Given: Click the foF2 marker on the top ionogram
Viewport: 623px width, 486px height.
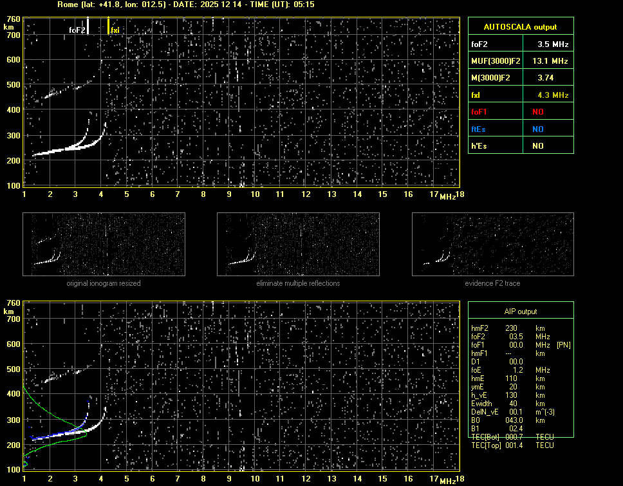Looking at the screenshot, I should click(78, 30).
